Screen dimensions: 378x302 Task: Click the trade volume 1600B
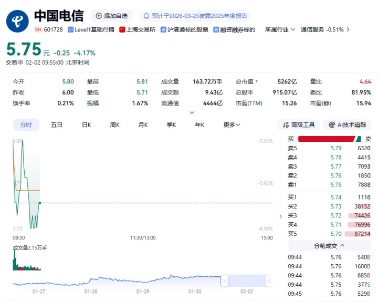[x=362, y=266]
